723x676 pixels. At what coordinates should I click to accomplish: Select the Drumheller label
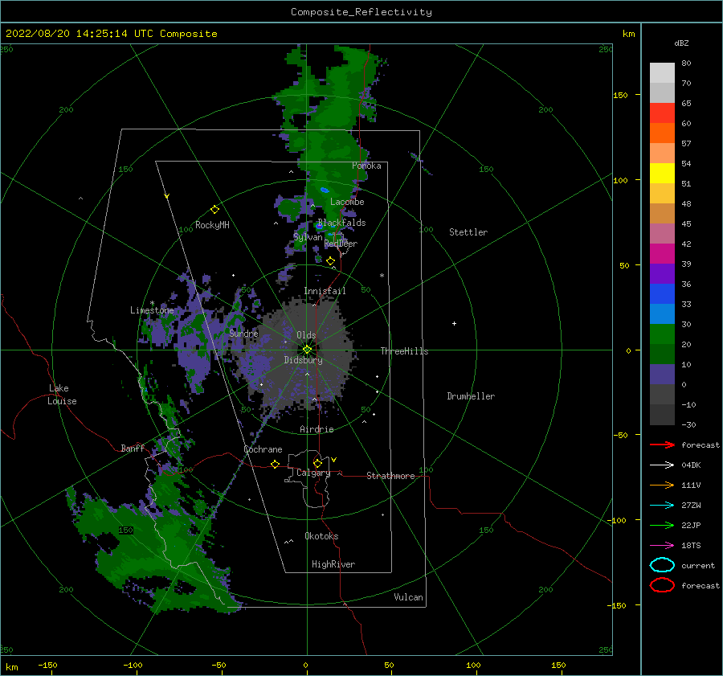pos(470,396)
